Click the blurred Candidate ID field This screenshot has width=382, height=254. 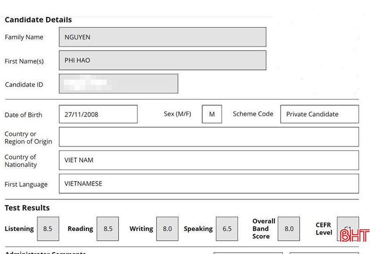[x=118, y=84]
